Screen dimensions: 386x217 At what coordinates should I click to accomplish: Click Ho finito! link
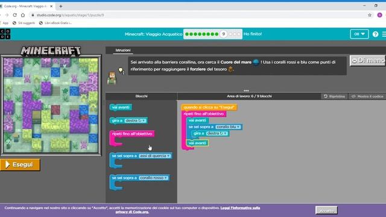click(253, 34)
